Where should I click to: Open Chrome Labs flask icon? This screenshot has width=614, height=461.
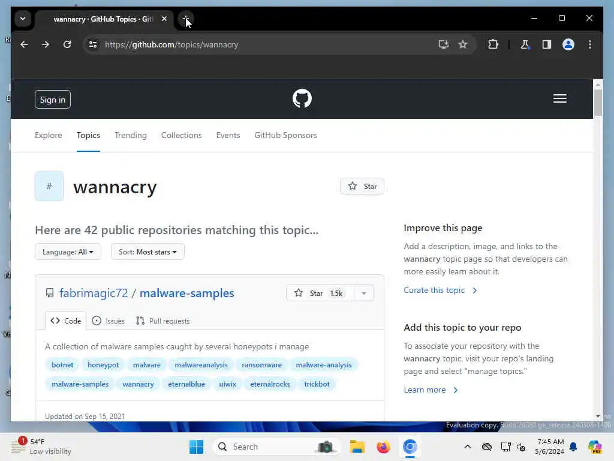click(525, 44)
